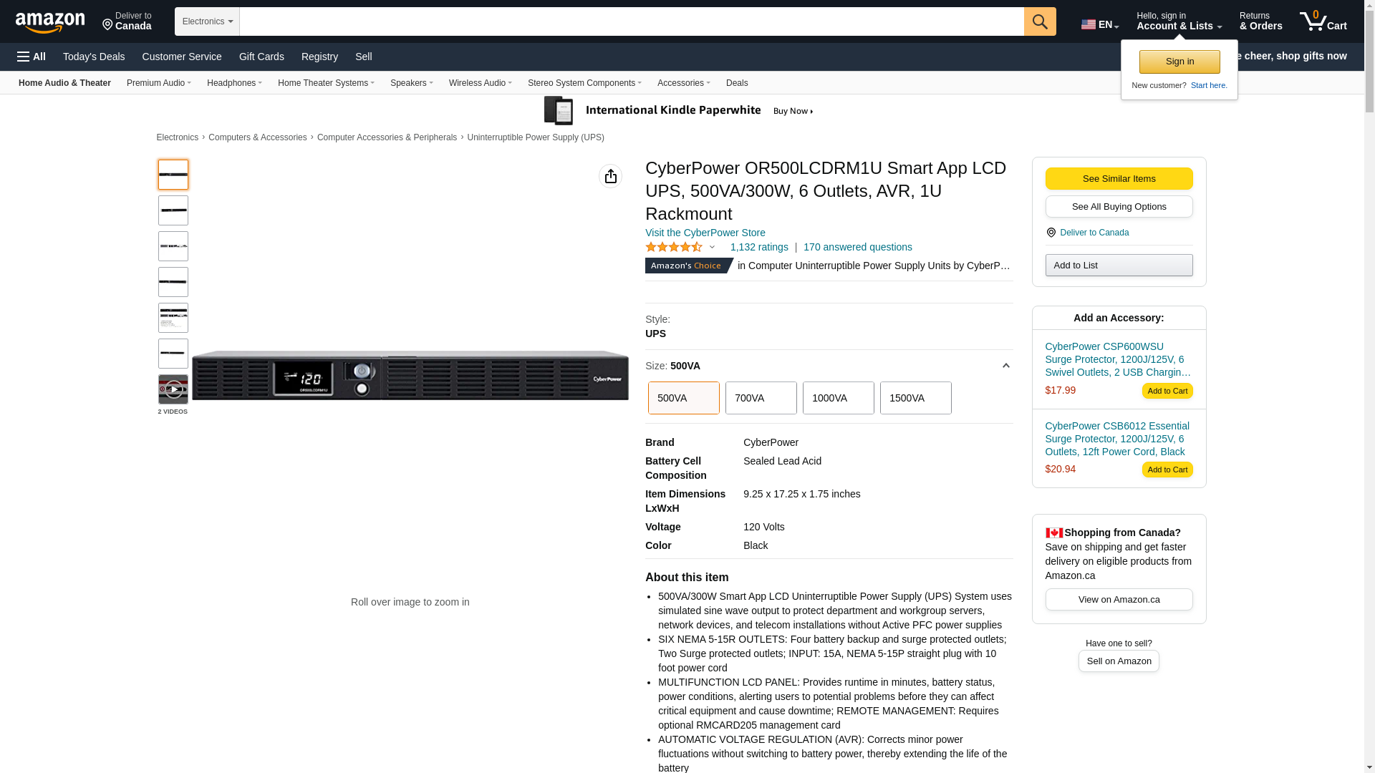Select the second product thumbnail image
The width and height of the screenshot is (1375, 773).
(173, 210)
